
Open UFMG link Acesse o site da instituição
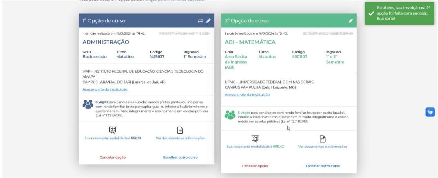247,94
